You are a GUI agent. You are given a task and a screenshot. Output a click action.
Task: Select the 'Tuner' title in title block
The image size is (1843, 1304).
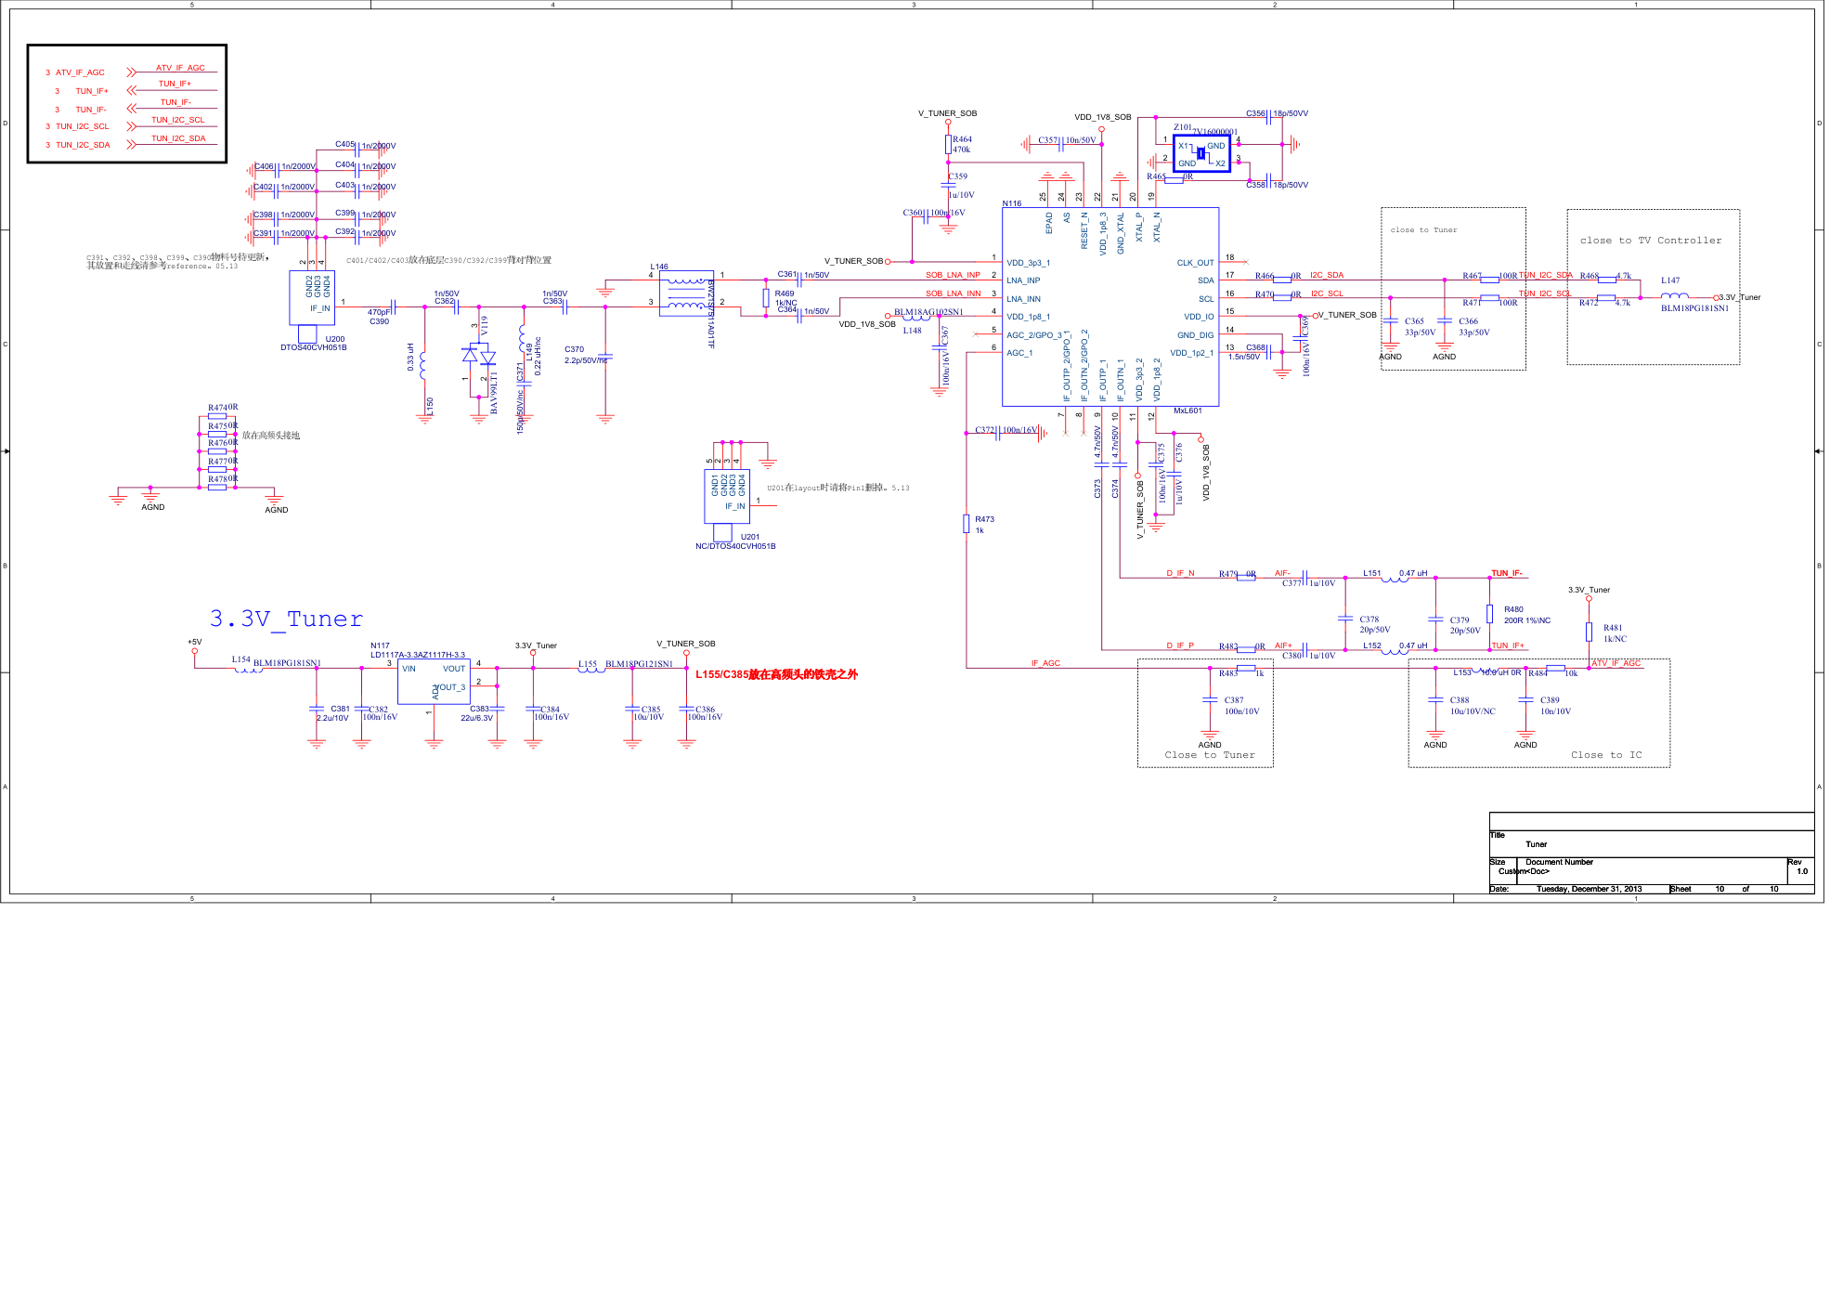(x=1536, y=844)
